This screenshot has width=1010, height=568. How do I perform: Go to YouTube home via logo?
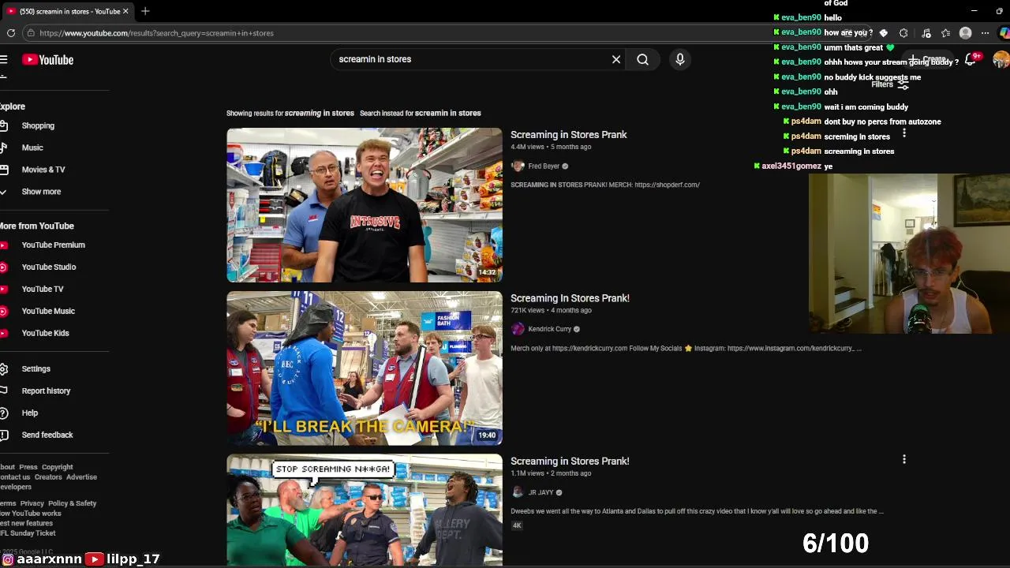(x=47, y=59)
